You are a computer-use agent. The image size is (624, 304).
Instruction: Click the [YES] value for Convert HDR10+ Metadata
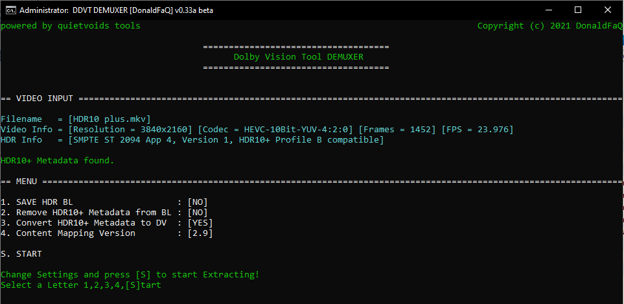click(x=200, y=223)
